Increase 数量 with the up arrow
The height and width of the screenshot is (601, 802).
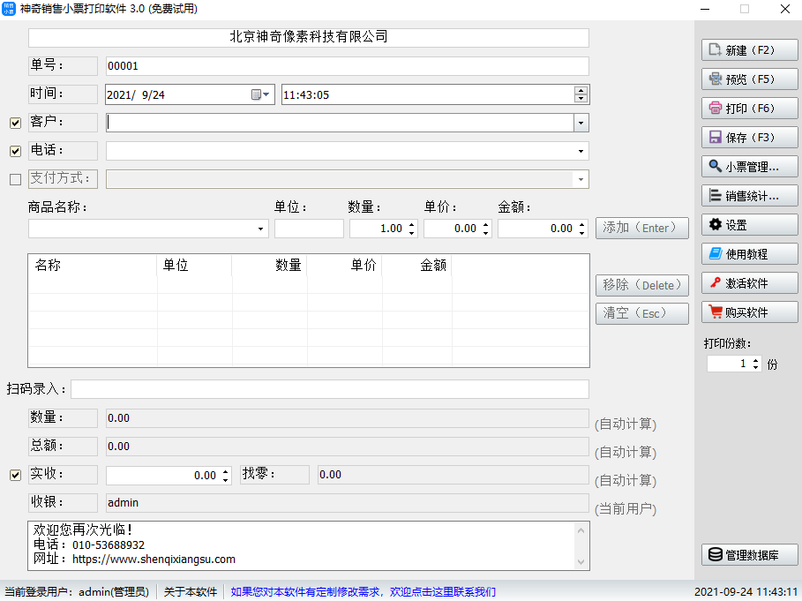point(412,224)
